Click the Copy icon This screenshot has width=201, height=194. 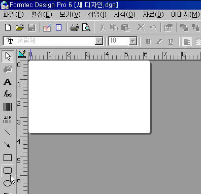point(114,27)
